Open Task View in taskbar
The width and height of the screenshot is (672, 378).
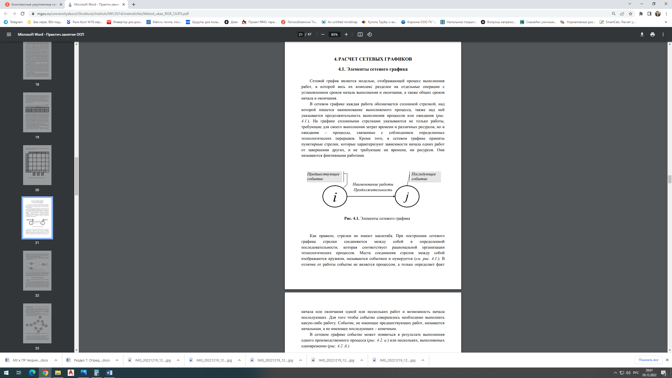(19, 373)
